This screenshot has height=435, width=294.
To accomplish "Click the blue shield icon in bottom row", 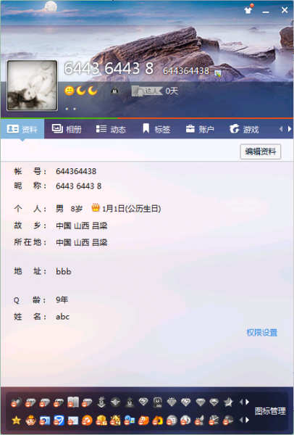I will tap(59, 420).
